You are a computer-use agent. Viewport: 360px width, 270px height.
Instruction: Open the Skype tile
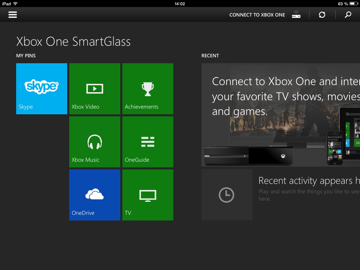tap(41, 89)
